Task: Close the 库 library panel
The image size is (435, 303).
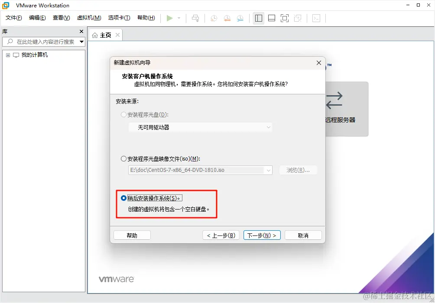Action: click(81, 31)
